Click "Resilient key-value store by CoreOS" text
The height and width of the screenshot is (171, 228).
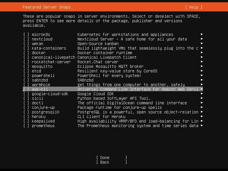click(x=117, y=71)
